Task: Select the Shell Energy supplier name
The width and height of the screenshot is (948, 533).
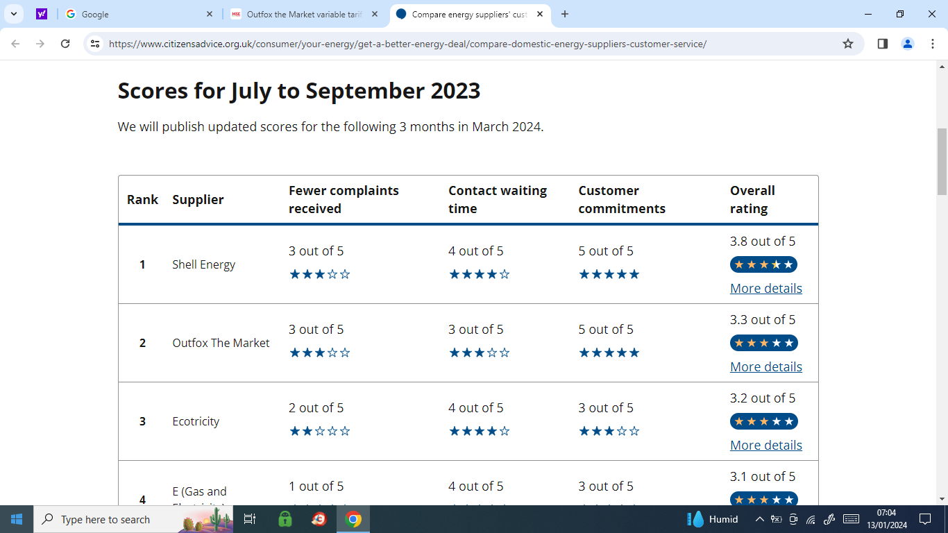Action: [x=204, y=264]
